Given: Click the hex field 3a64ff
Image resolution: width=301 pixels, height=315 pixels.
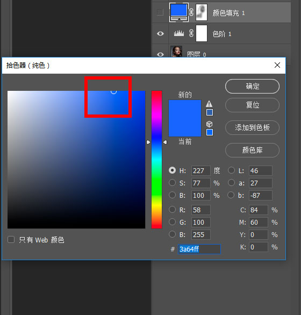Looking at the screenshot, I should [199, 249].
